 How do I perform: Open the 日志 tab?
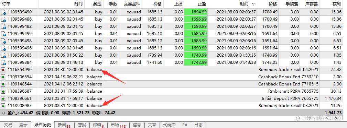tap(198, 125)
